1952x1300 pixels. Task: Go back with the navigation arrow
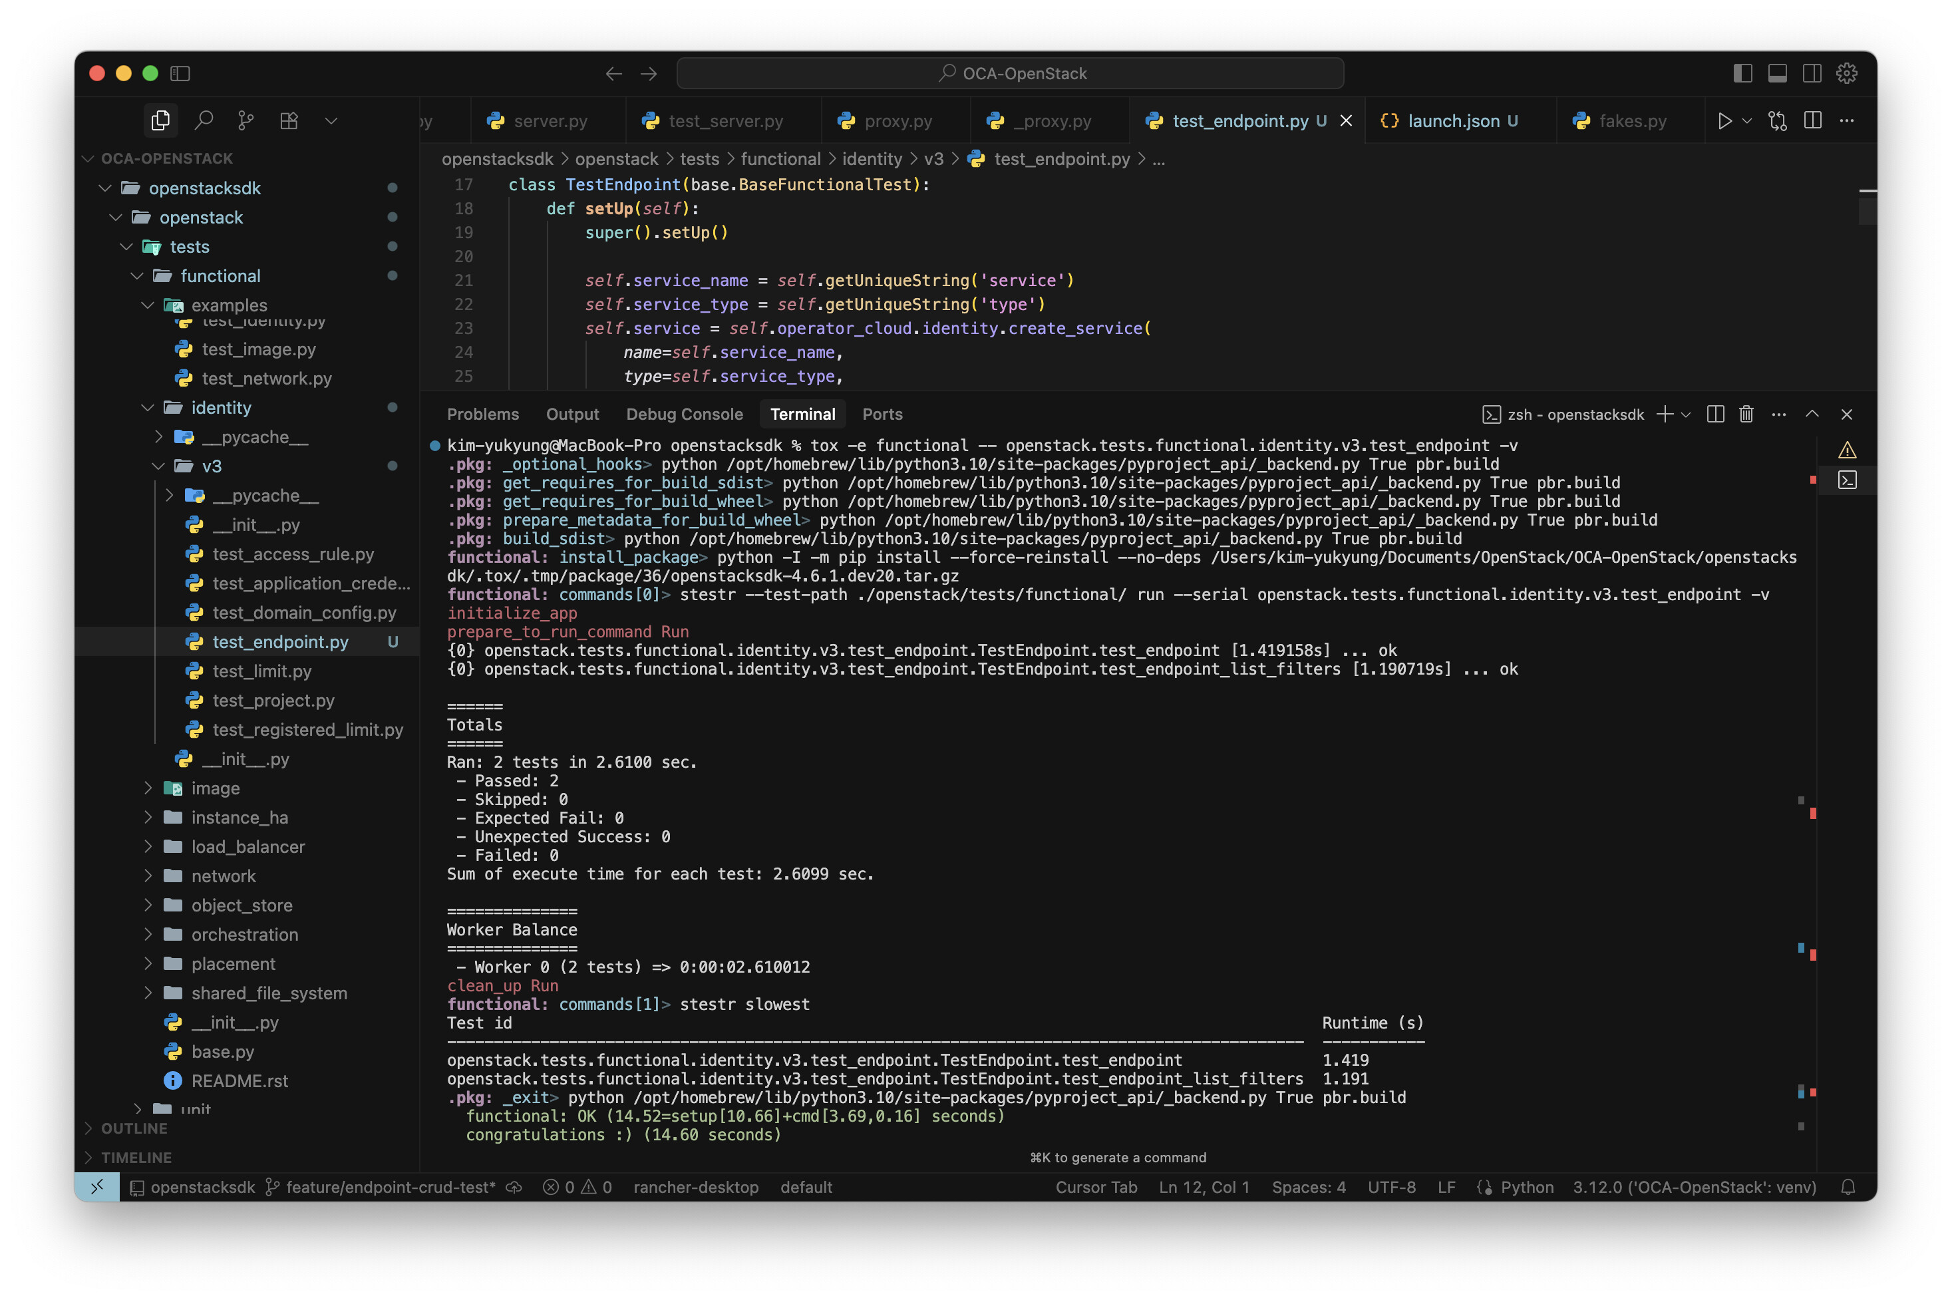613,74
